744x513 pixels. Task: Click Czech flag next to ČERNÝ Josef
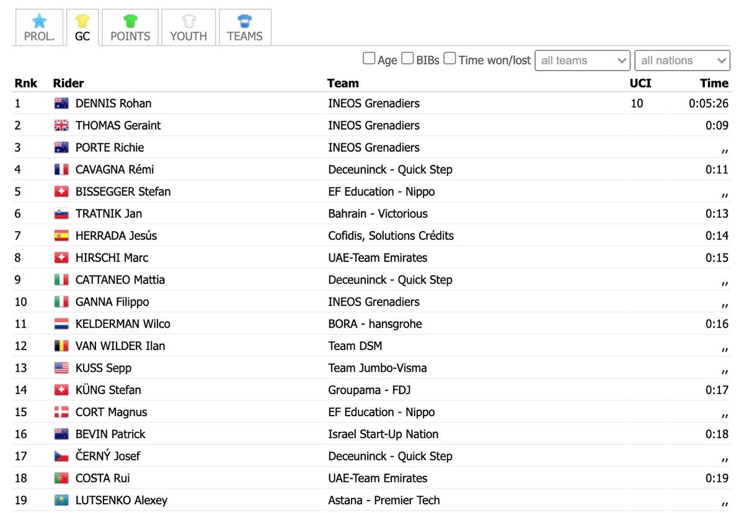(x=61, y=457)
